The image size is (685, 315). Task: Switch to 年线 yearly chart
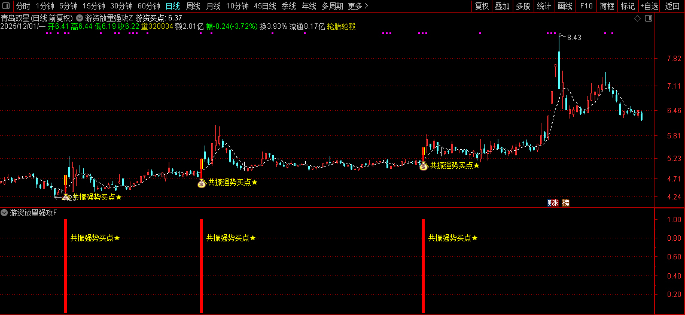(309, 6)
